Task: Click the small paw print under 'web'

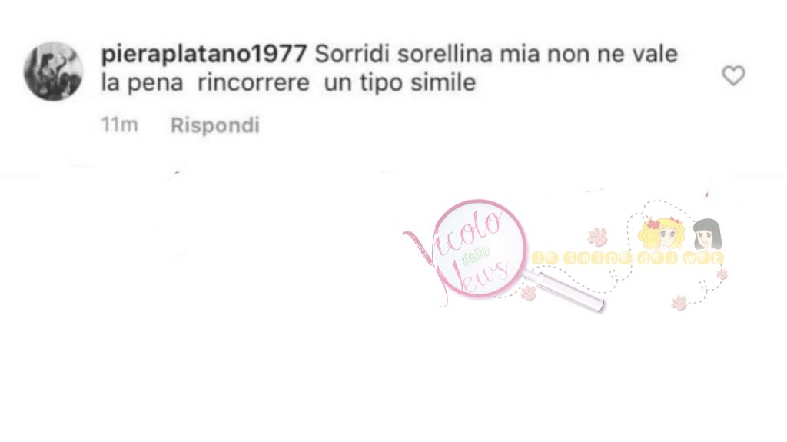Action: click(722, 274)
